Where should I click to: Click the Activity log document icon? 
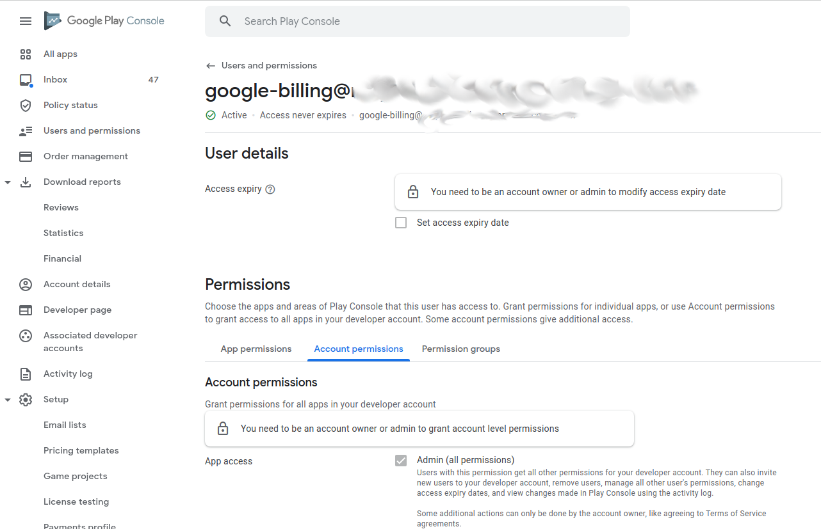tap(26, 374)
